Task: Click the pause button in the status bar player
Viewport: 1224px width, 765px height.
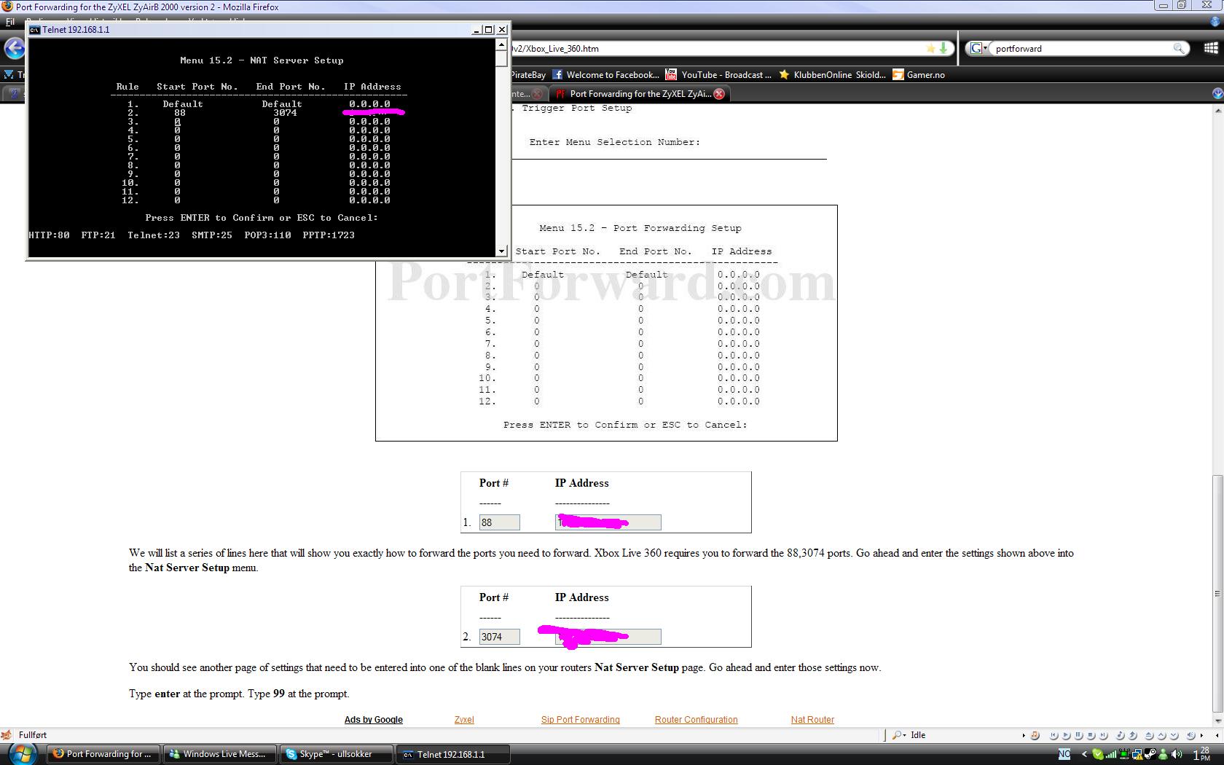Action: (x=1078, y=735)
